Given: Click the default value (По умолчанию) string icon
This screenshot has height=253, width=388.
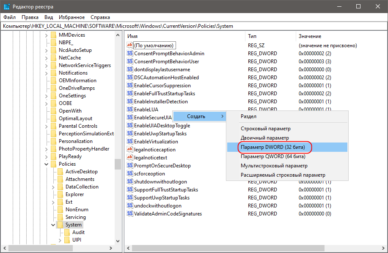Looking at the screenshot, I should 129,46.
